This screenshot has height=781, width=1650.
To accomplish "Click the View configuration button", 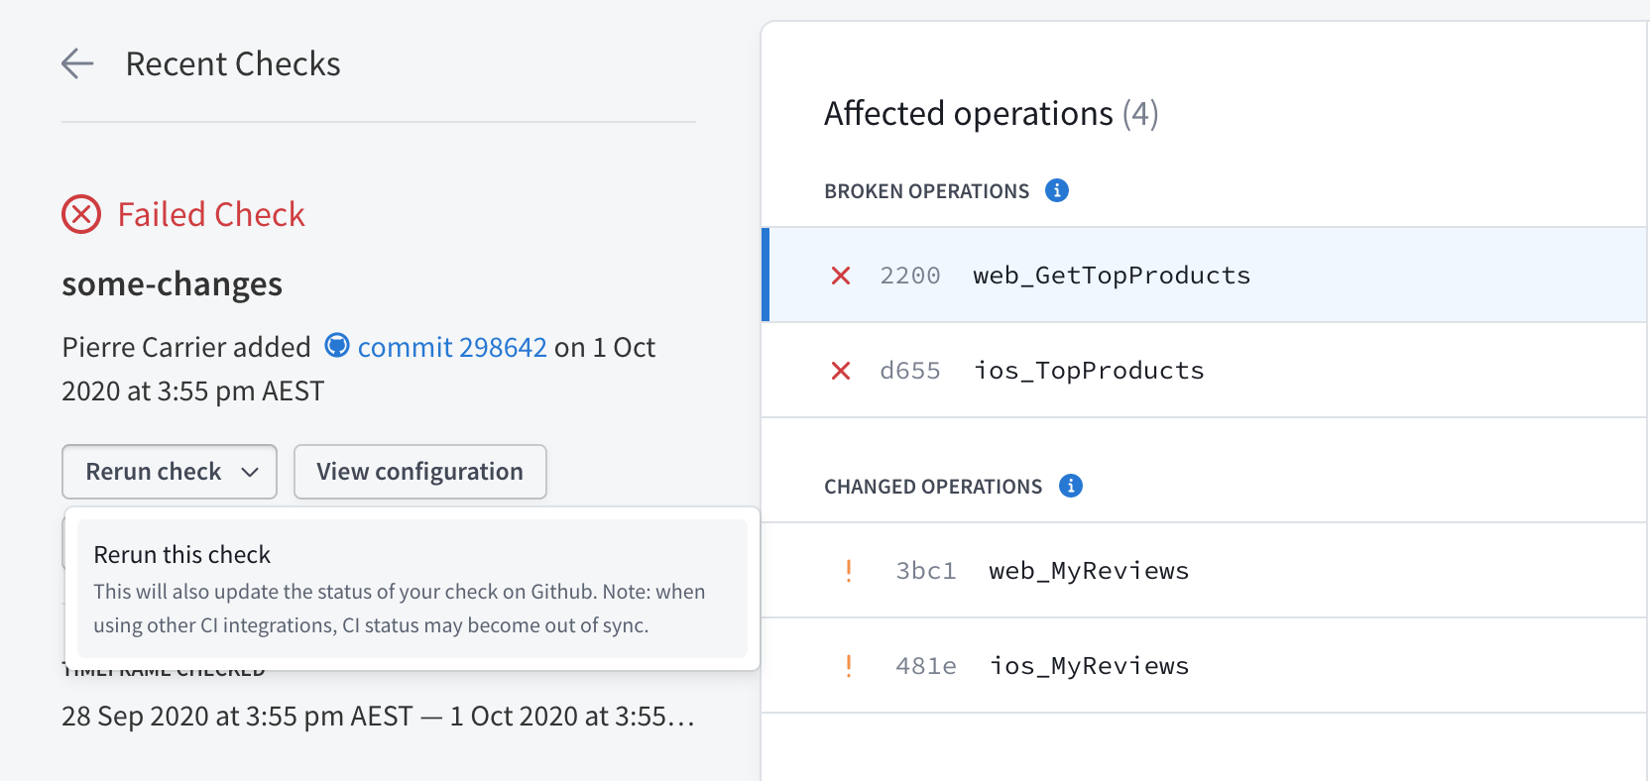I will [x=419, y=472].
